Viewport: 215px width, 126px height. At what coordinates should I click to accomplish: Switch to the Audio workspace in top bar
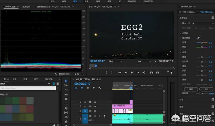[x=98, y=1]
